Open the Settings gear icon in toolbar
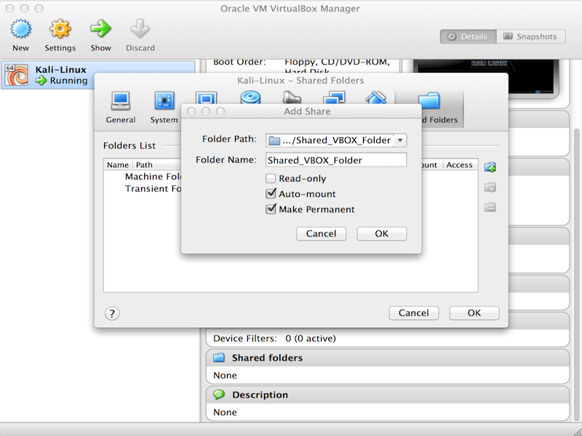Image resolution: width=582 pixels, height=436 pixels. [x=60, y=30]
